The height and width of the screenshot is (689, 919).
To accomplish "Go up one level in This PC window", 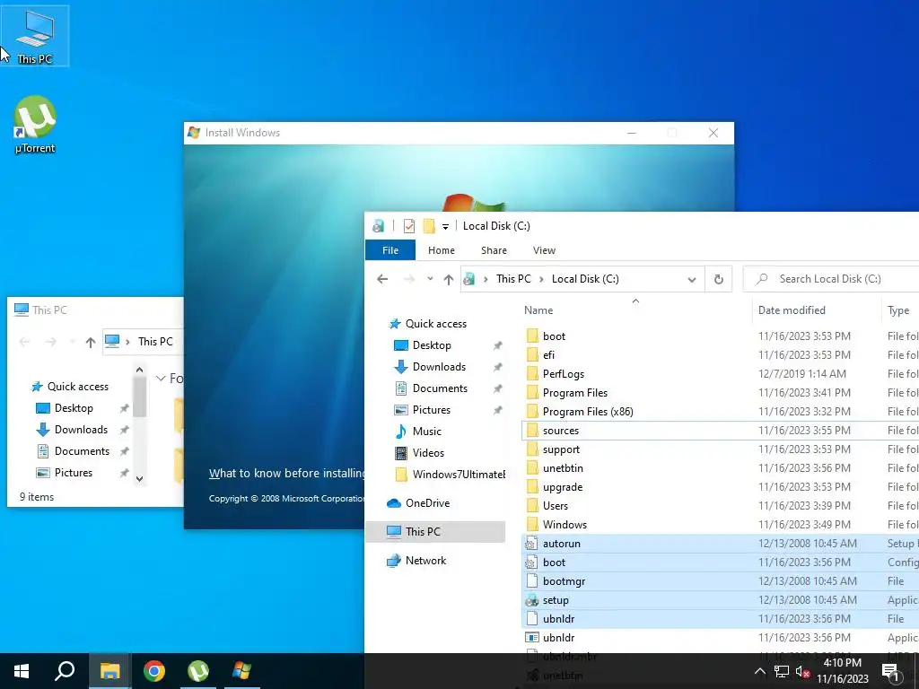I will 91,342.
